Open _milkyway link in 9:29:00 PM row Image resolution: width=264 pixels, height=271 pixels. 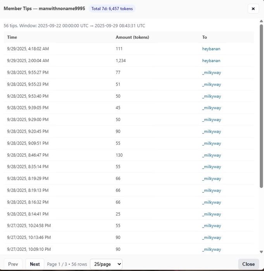click(212, 119)
